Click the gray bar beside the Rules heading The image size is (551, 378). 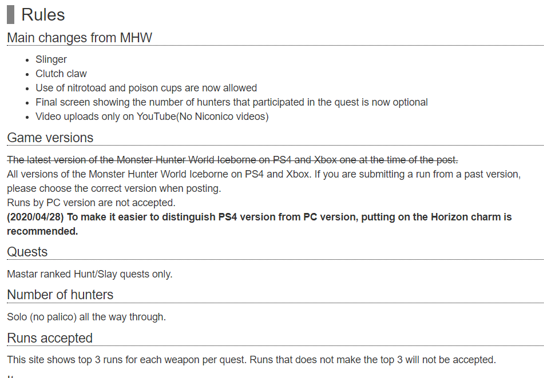tap(10, 14)
